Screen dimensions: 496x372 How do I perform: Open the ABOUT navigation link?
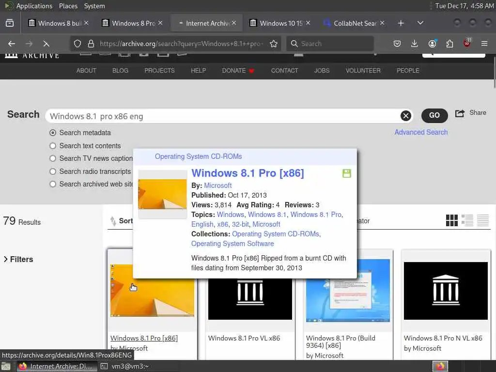tap(86, 71)
